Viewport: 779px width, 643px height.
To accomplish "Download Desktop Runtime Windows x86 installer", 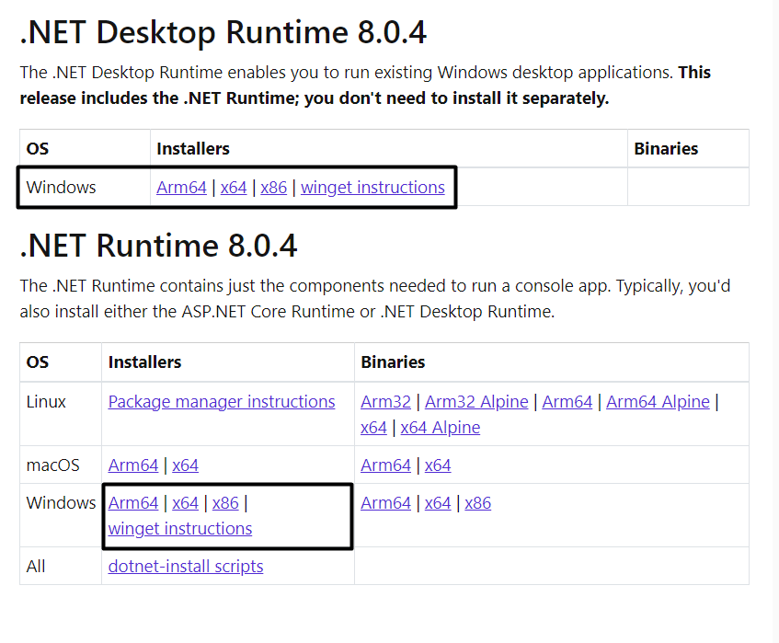I will (274, 188).
